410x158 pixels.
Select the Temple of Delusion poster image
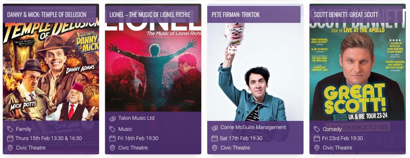click(x=51, y=72)
